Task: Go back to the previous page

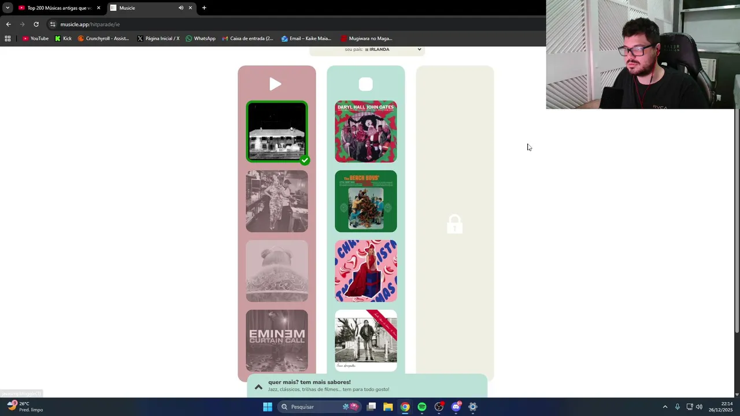Action: click(8, 24)
